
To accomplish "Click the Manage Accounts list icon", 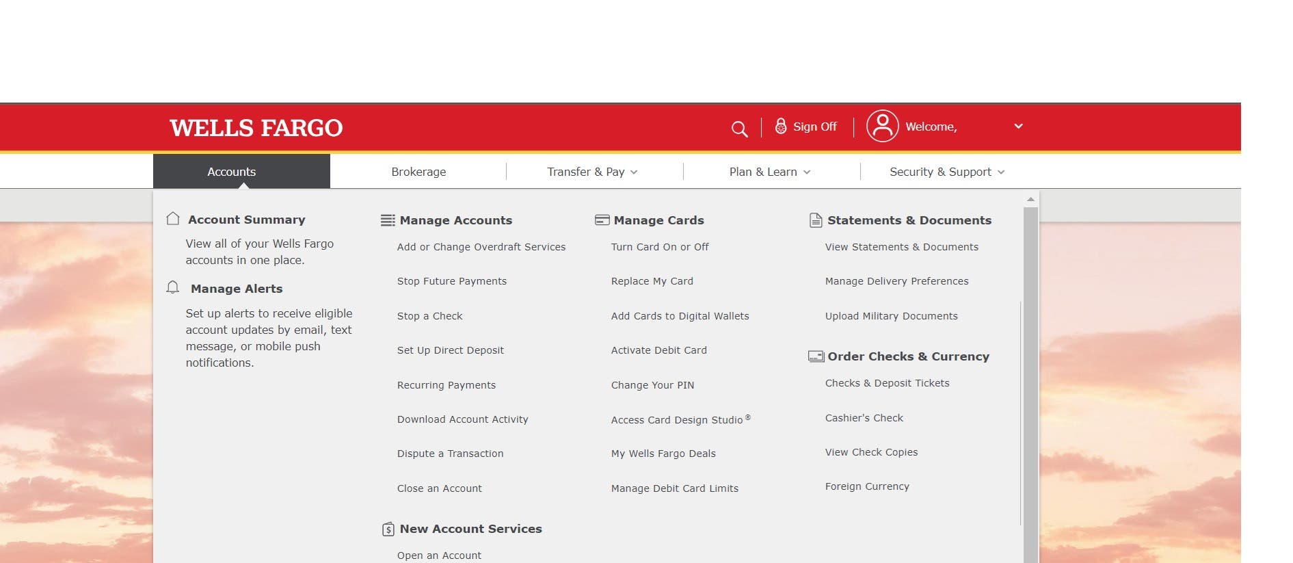I will click(388, 220).
